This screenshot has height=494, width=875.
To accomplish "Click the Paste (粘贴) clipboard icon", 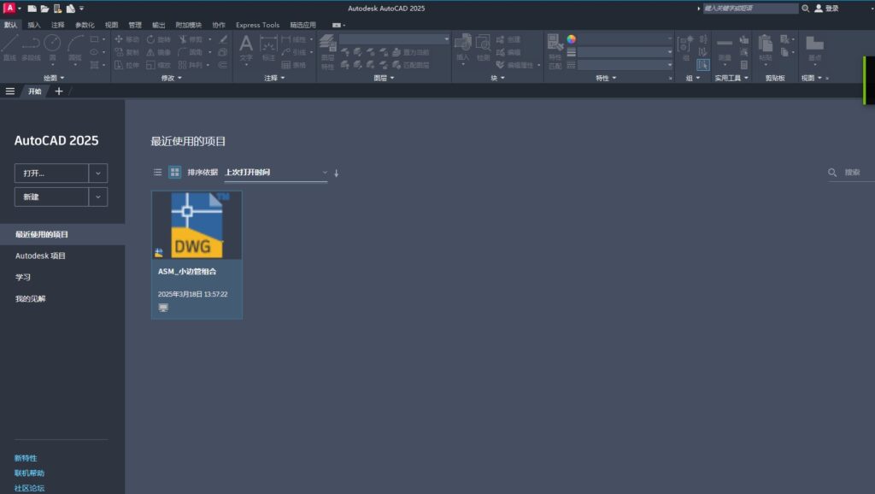I will 766,47.
